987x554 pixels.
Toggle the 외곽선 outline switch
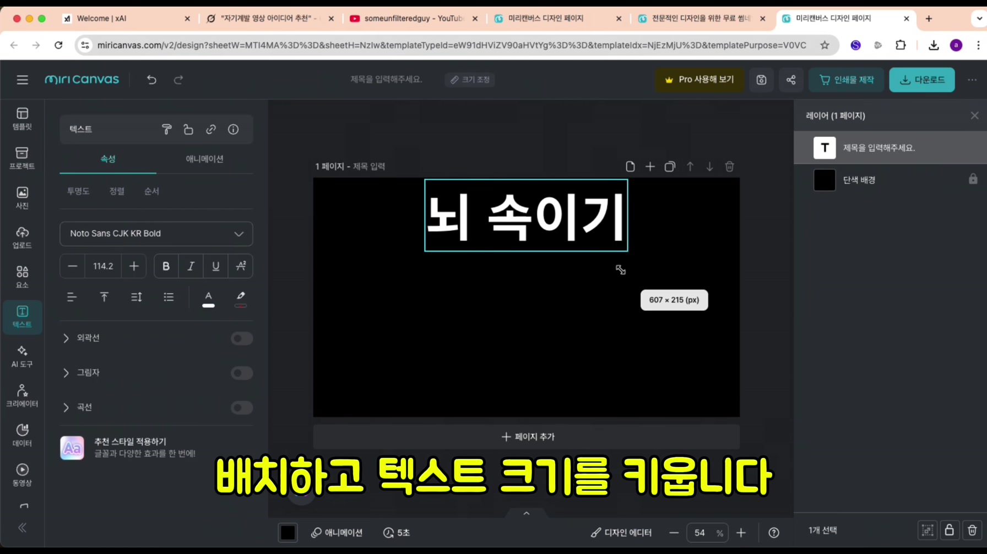242,338
